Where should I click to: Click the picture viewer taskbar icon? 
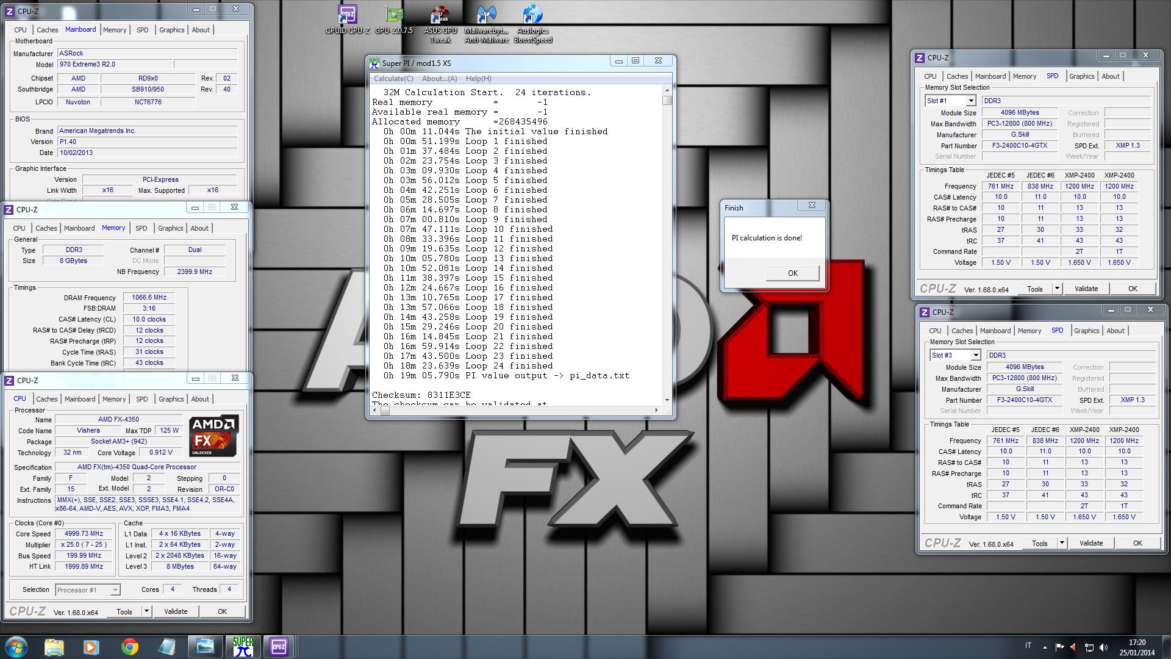[206, 647]
